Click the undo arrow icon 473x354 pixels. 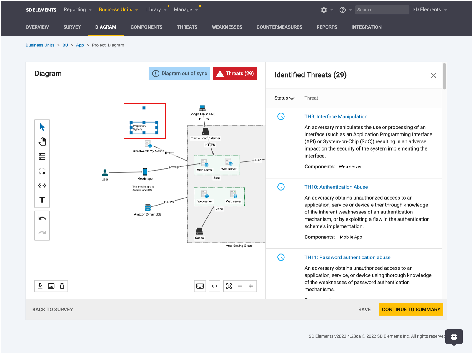pyautogui.click(x=42, y=218)
